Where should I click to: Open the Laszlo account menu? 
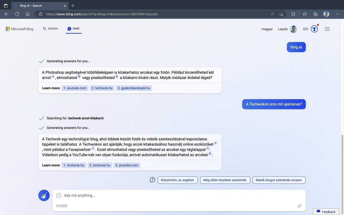(x=287, y=29)
